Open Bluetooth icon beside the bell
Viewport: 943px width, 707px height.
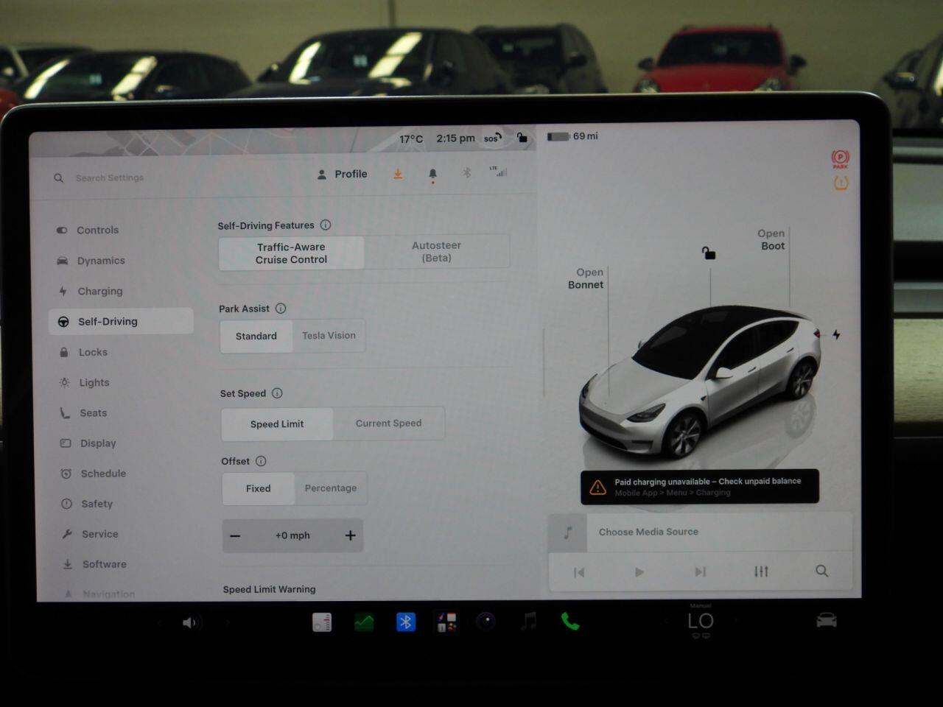click(x=466, y=173)
